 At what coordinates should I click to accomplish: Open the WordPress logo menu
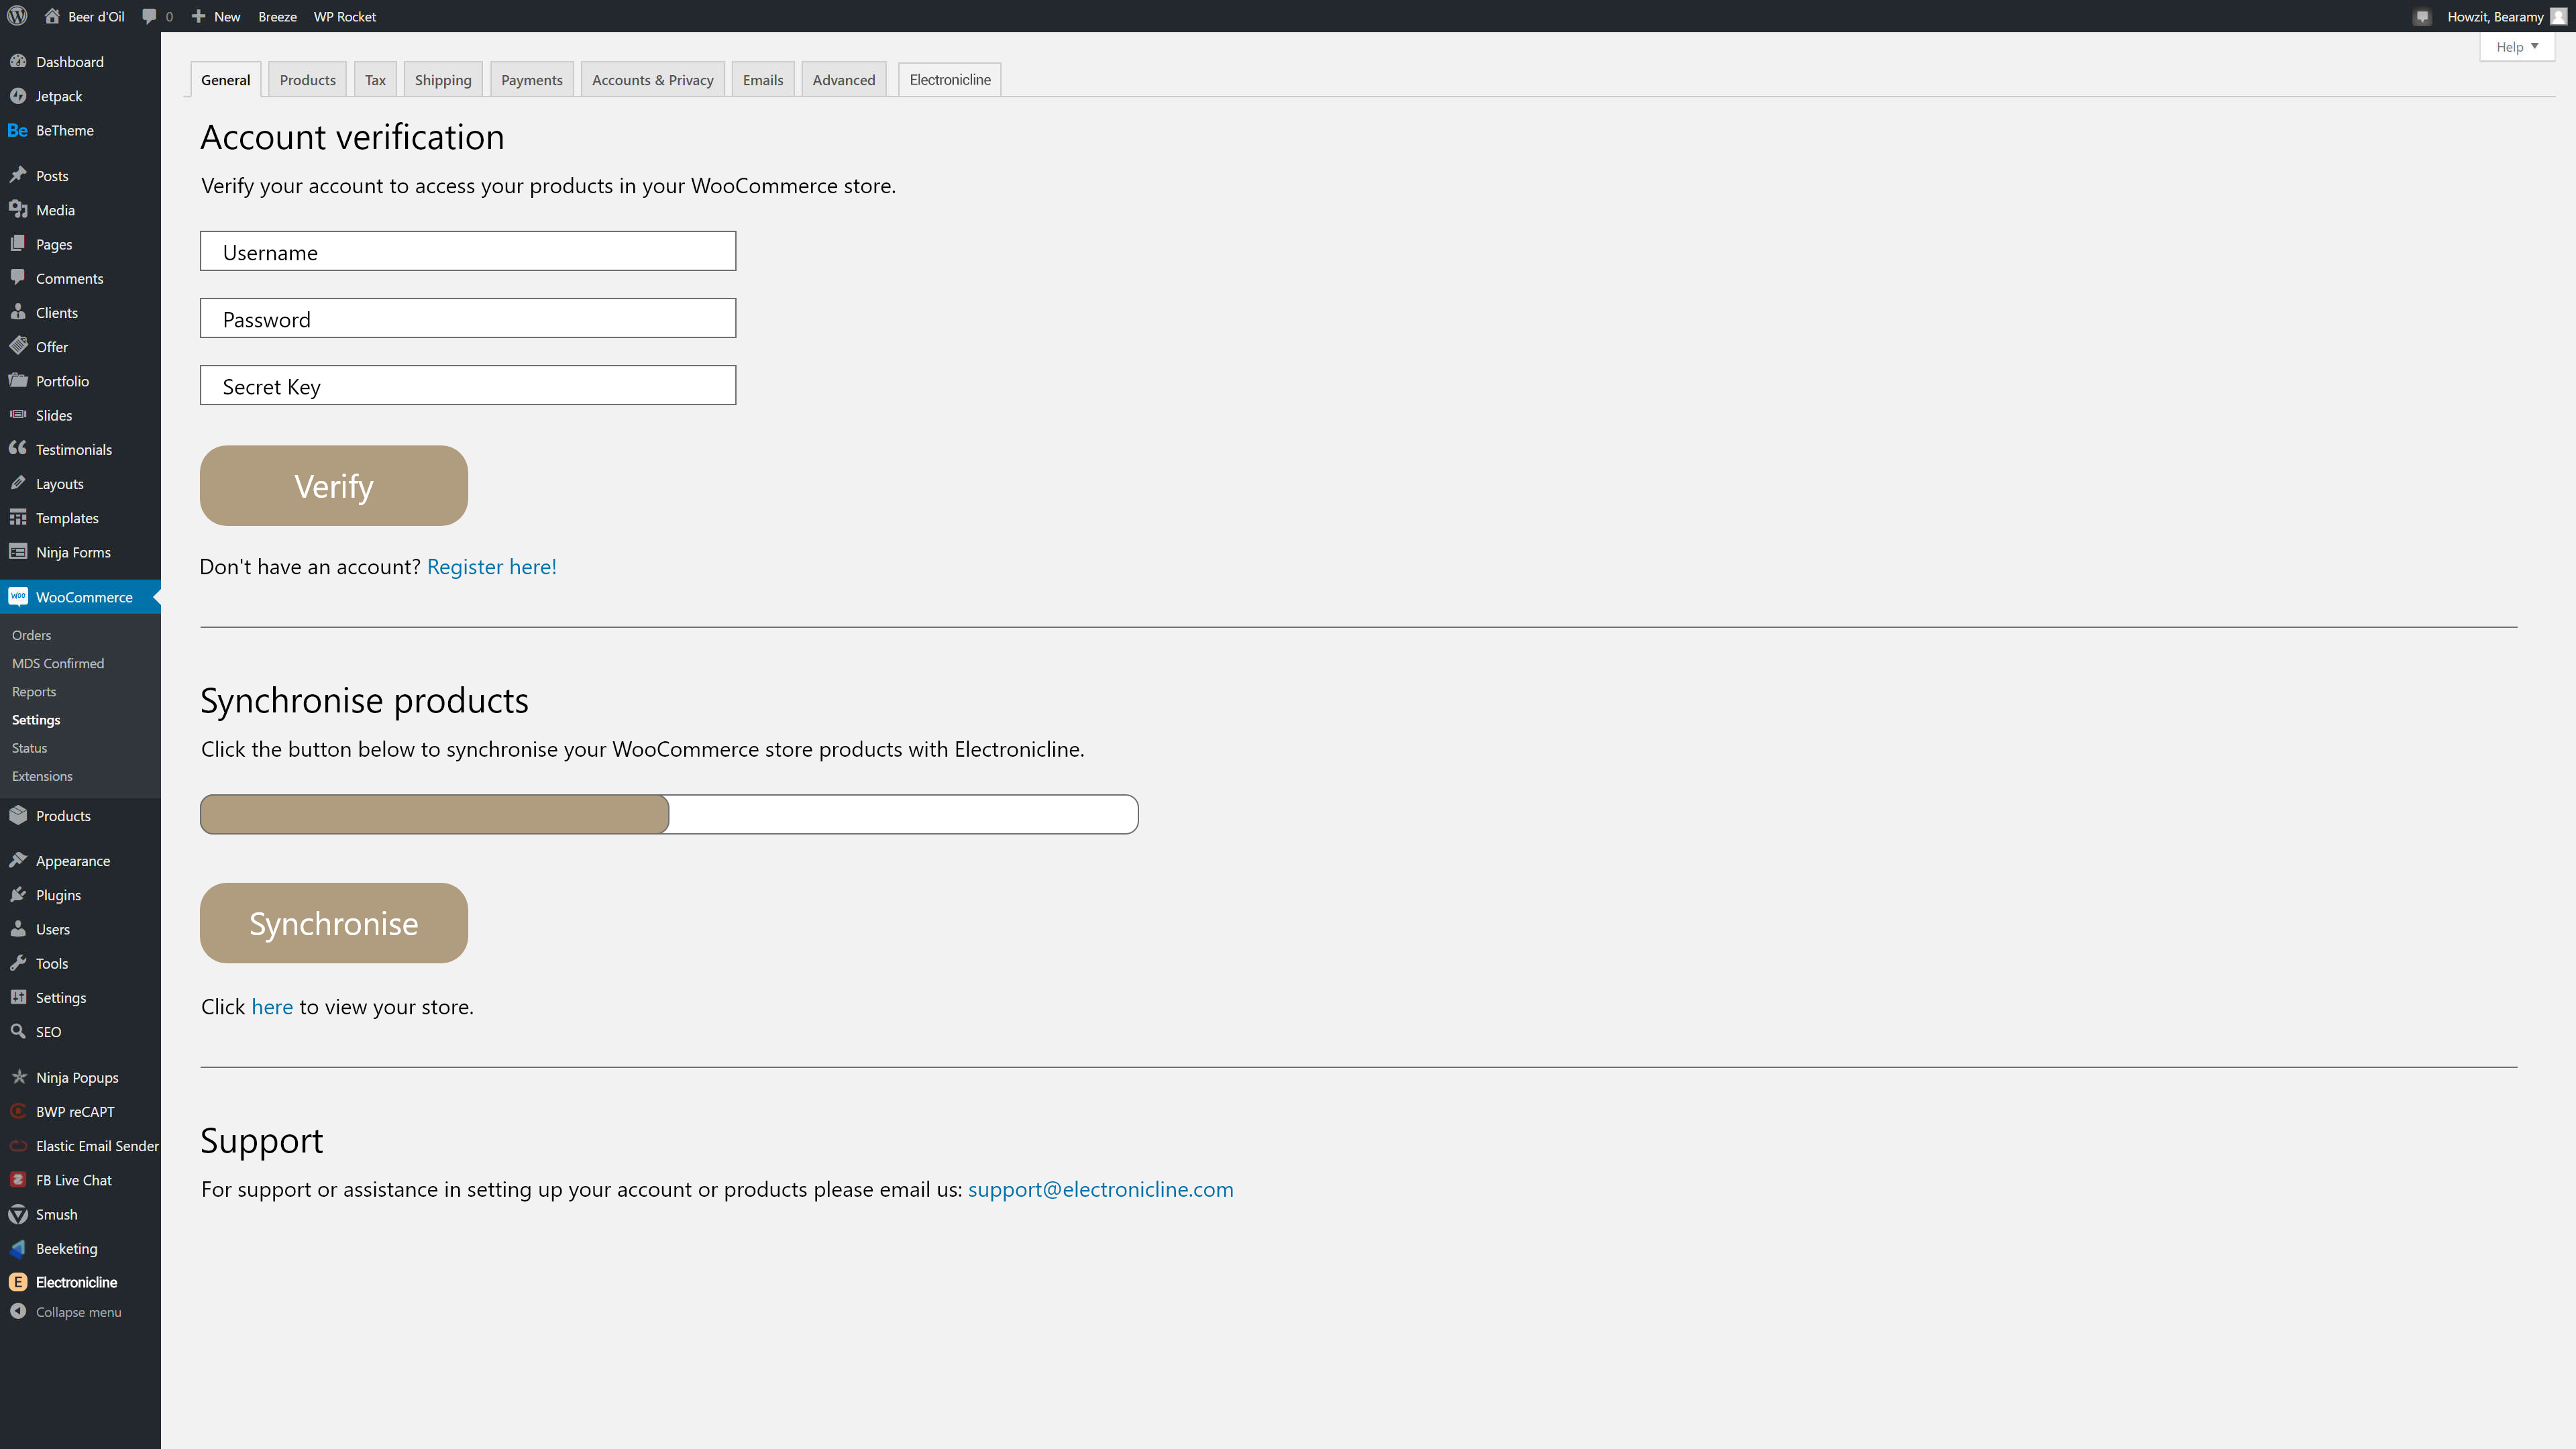click(17, 16)
